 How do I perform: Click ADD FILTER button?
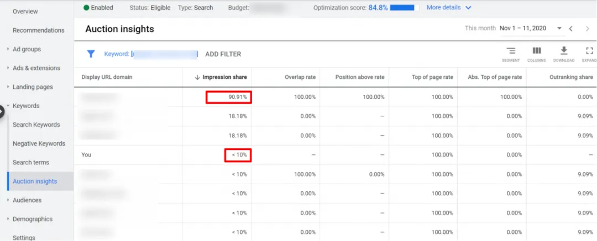[x=223, y=54]
